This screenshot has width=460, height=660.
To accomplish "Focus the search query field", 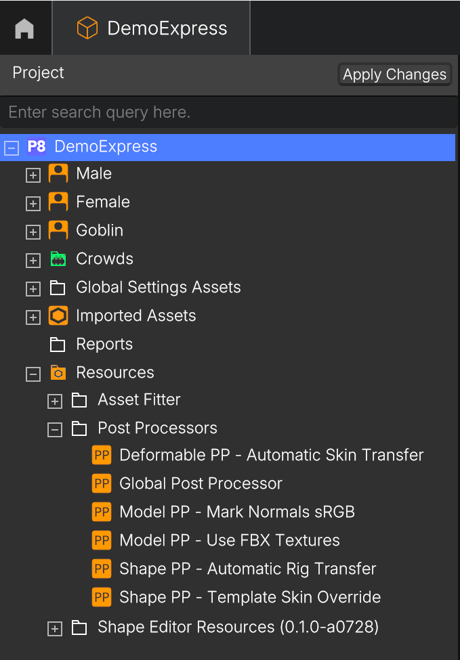I will (x=228, y=112).
